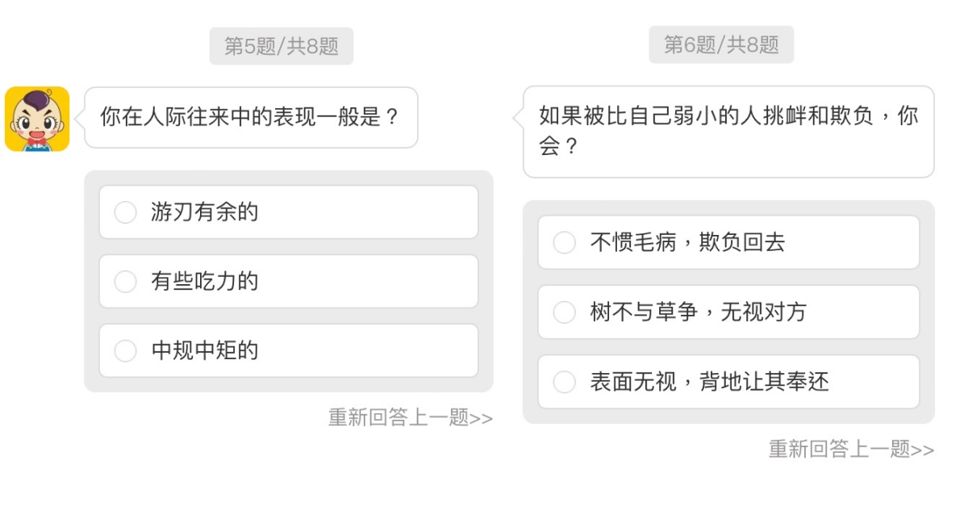This screenshot has width=968, height=507.
Task: Click 重新回答上一题 link under question 6
Action: tap(839, 449)
